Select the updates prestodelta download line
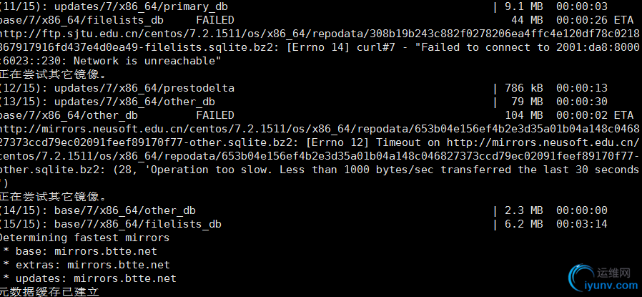 click(304, 88)
